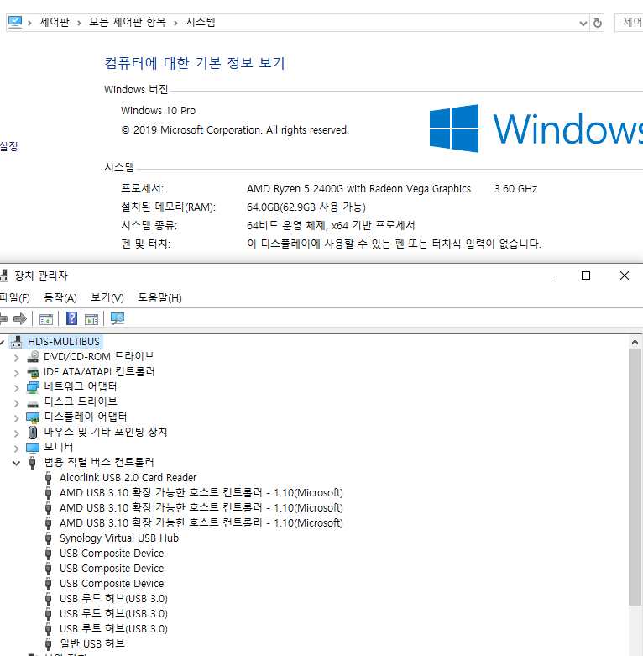Maximize the 장치 관리자 window
643x656 pixels.
coord(586,276)
